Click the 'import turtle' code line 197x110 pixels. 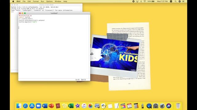coord(24,17)
